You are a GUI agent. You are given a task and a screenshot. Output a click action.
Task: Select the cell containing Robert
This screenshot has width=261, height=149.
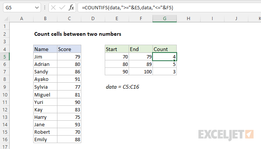point(45,132)
